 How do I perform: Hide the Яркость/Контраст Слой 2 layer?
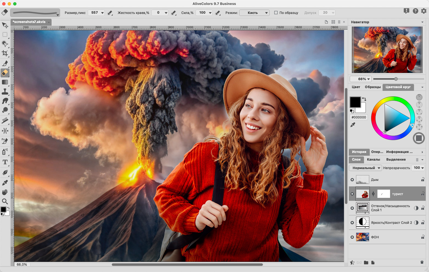click(352, 222)
